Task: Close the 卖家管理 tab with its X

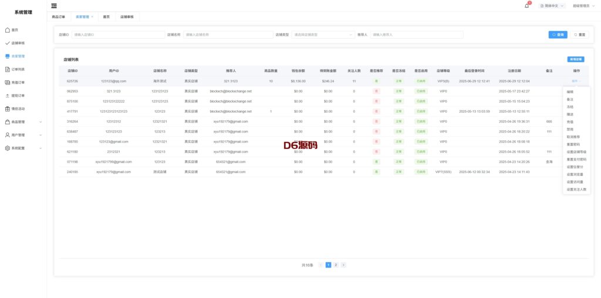Action: (x=92, y=17)
